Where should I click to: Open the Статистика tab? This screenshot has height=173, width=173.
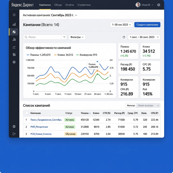[84, 5]
